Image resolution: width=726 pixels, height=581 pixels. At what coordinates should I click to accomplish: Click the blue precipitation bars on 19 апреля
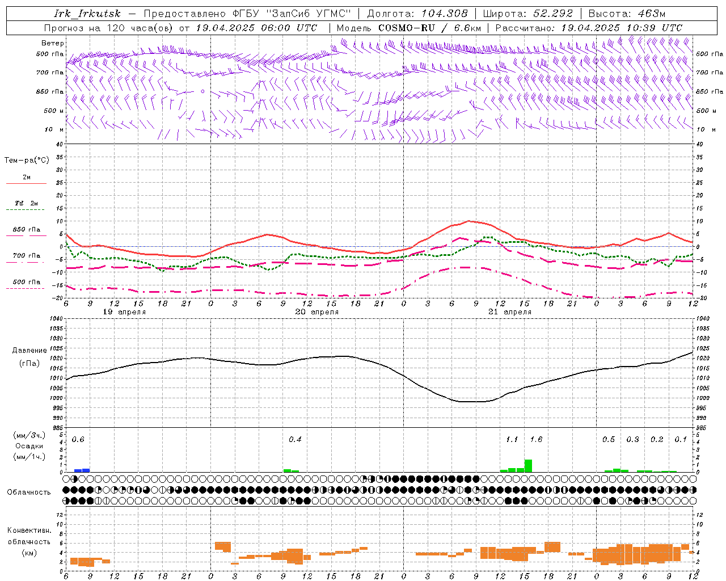82,470
